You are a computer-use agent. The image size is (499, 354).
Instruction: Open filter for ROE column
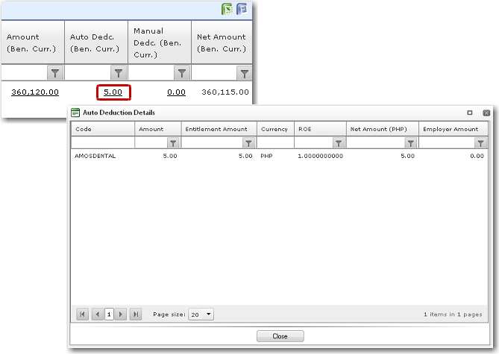point(338,143)
